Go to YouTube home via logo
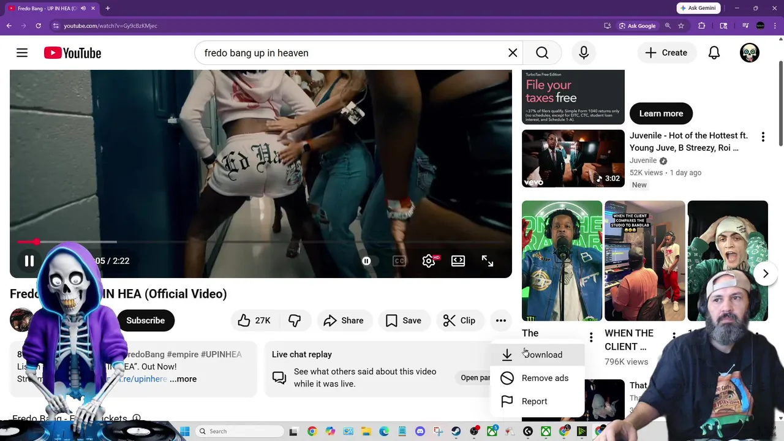Screen dimensions: 784x441 point(72,53)
